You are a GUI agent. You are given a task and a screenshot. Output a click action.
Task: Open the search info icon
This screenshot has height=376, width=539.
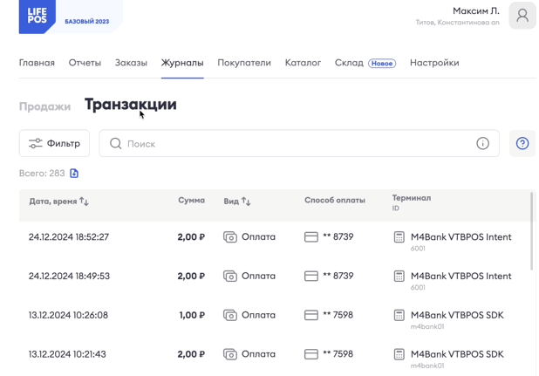pyautogui.click(x=482, y=143)
